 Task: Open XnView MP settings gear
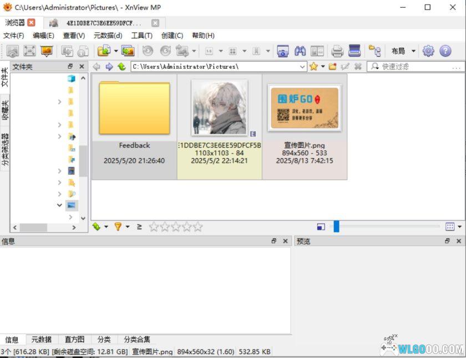(x=428, y=51)
